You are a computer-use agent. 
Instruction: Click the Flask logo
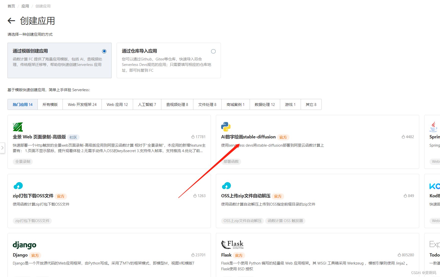point(232,245)
